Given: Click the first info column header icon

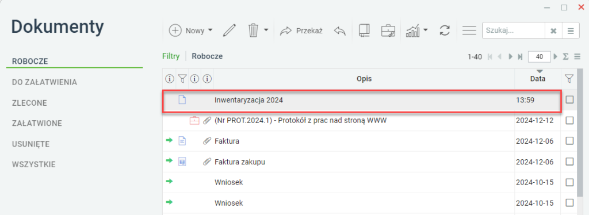Looking at the screenshot, I should [170, 79].
